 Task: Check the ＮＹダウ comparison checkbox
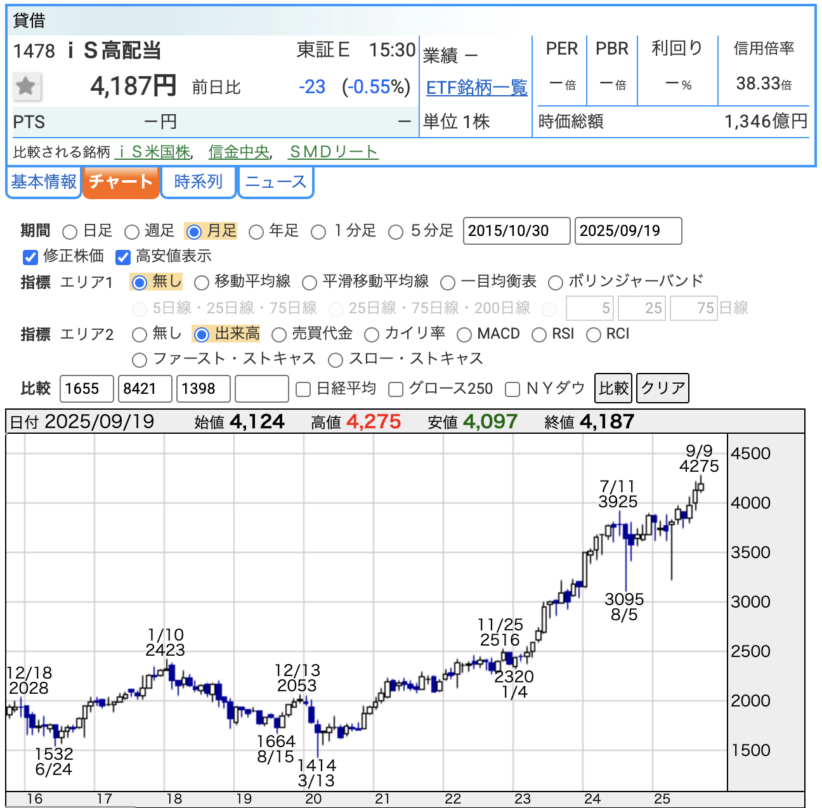[x=512, y=389]
